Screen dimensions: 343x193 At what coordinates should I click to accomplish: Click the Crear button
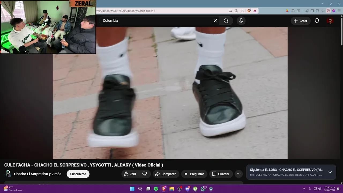click(301, 21)
